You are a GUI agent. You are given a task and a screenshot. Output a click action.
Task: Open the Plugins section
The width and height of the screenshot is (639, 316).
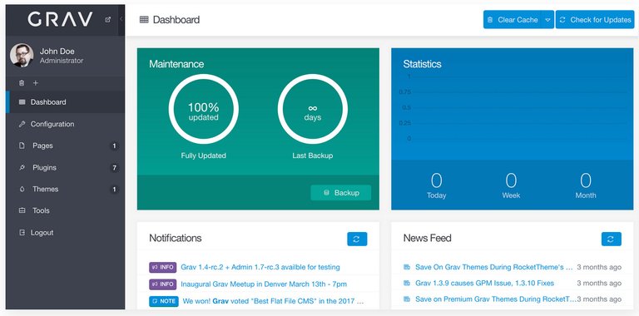65,167
